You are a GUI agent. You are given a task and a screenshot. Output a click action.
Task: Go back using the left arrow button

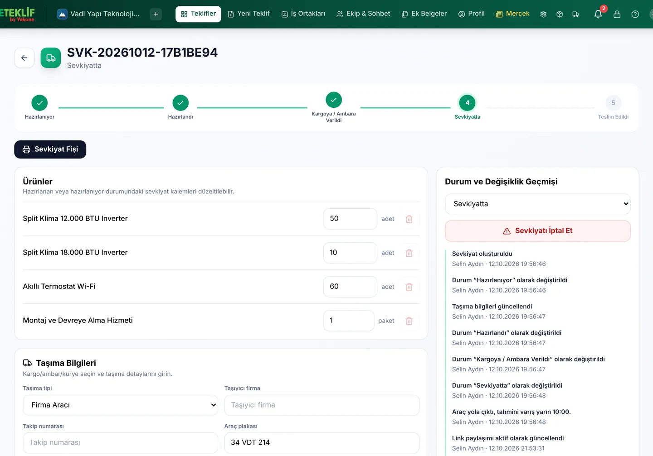(24, 58)
